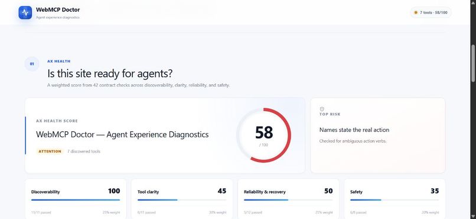476x219 pixels.
Task: Click "WebMCP Doctor — Agent Experience Diagnostics" title
Action: pos(122,135)
